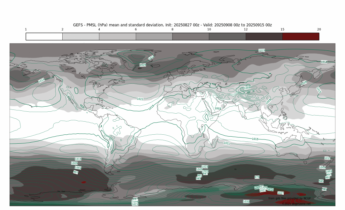Click the small red spot in South Pacific

[x=84, y=182]
